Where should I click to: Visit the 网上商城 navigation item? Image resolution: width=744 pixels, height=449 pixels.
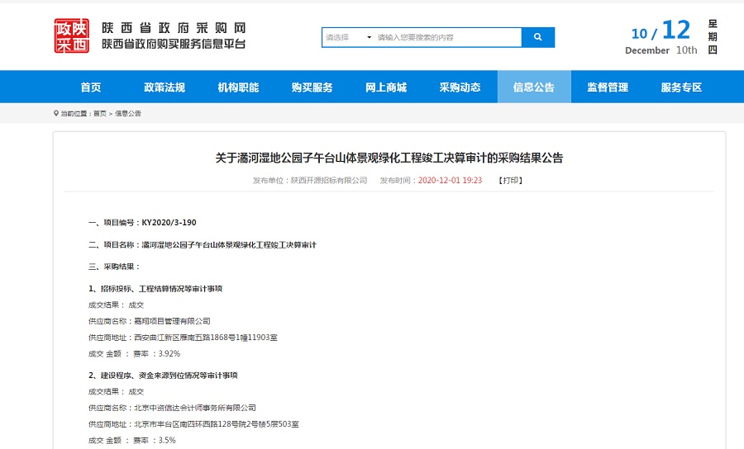coord(386,87)
